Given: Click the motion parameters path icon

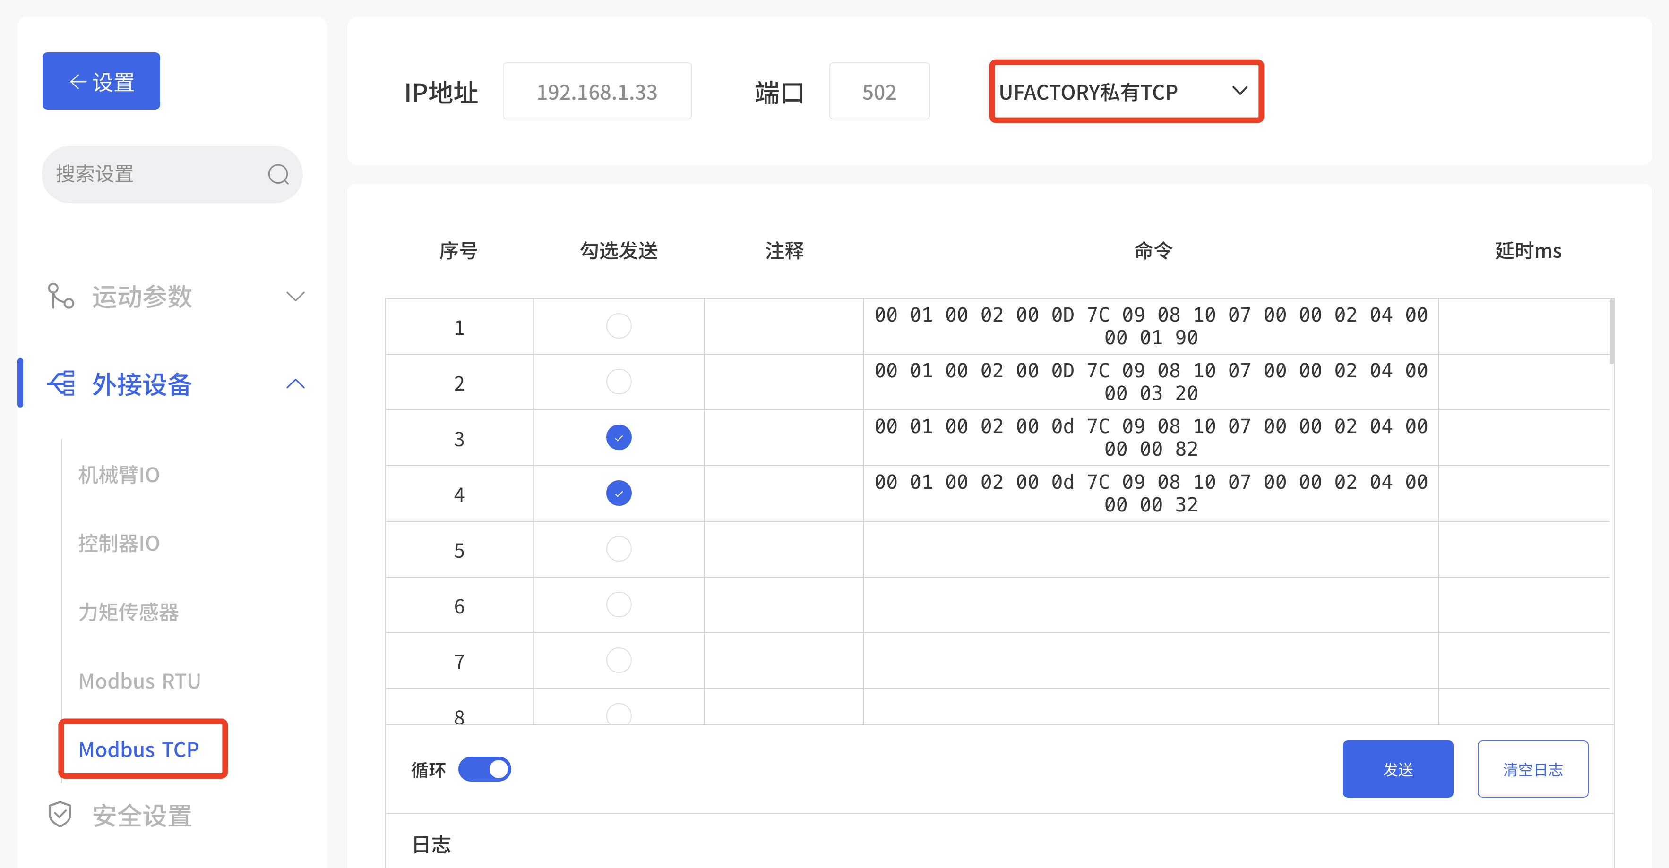Looking at the screenshot, I should pos(61,297).
